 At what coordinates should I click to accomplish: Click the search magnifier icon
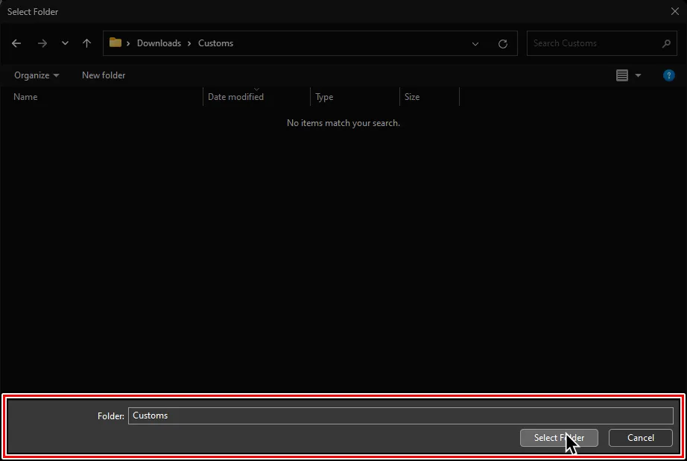point(668,43)
